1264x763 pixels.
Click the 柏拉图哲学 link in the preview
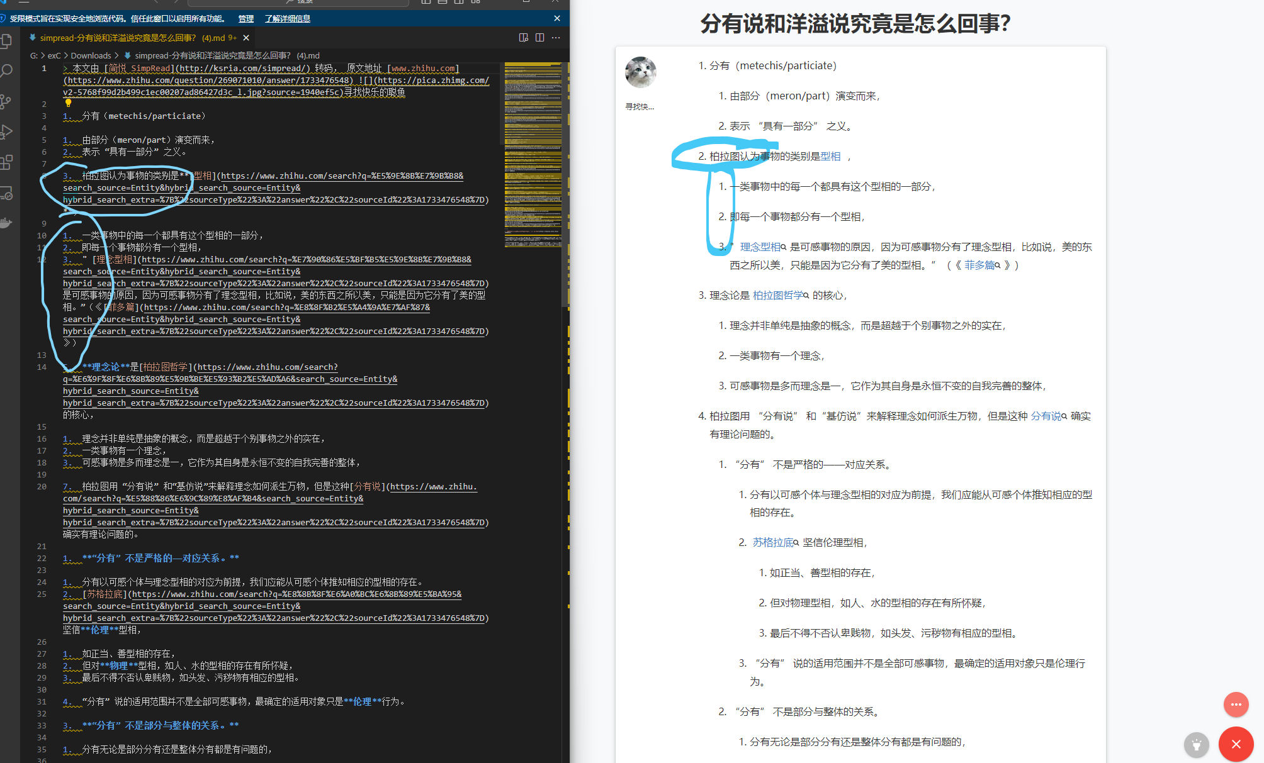click(778, 295)
